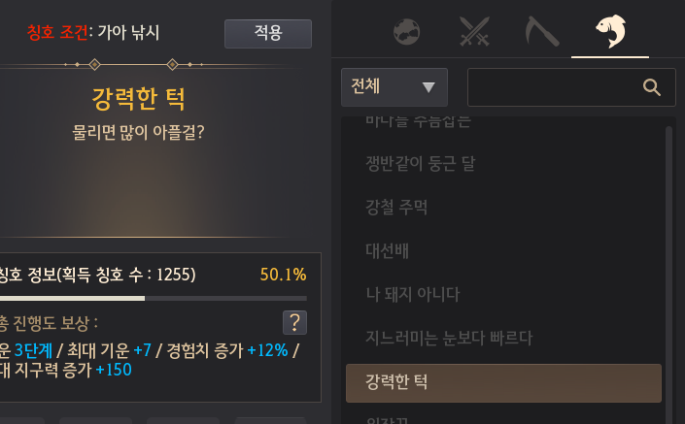Screen dimensions: 685x424
Task: Click the 50.1% title progress bar
Action: (154, 299)
